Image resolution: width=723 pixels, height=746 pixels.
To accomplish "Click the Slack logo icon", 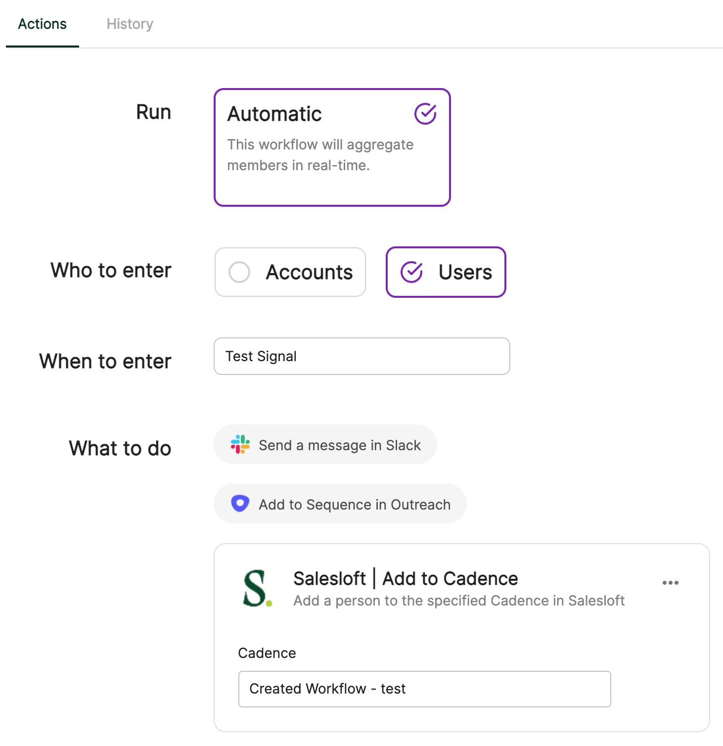I will coord(240,445).
